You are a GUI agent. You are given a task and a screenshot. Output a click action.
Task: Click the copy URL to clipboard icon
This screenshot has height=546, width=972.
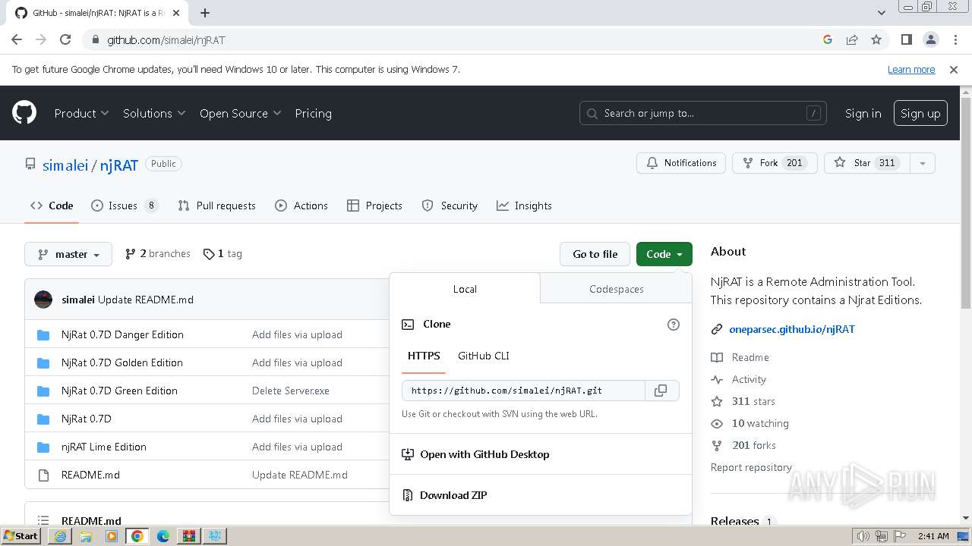coord(661,391)
